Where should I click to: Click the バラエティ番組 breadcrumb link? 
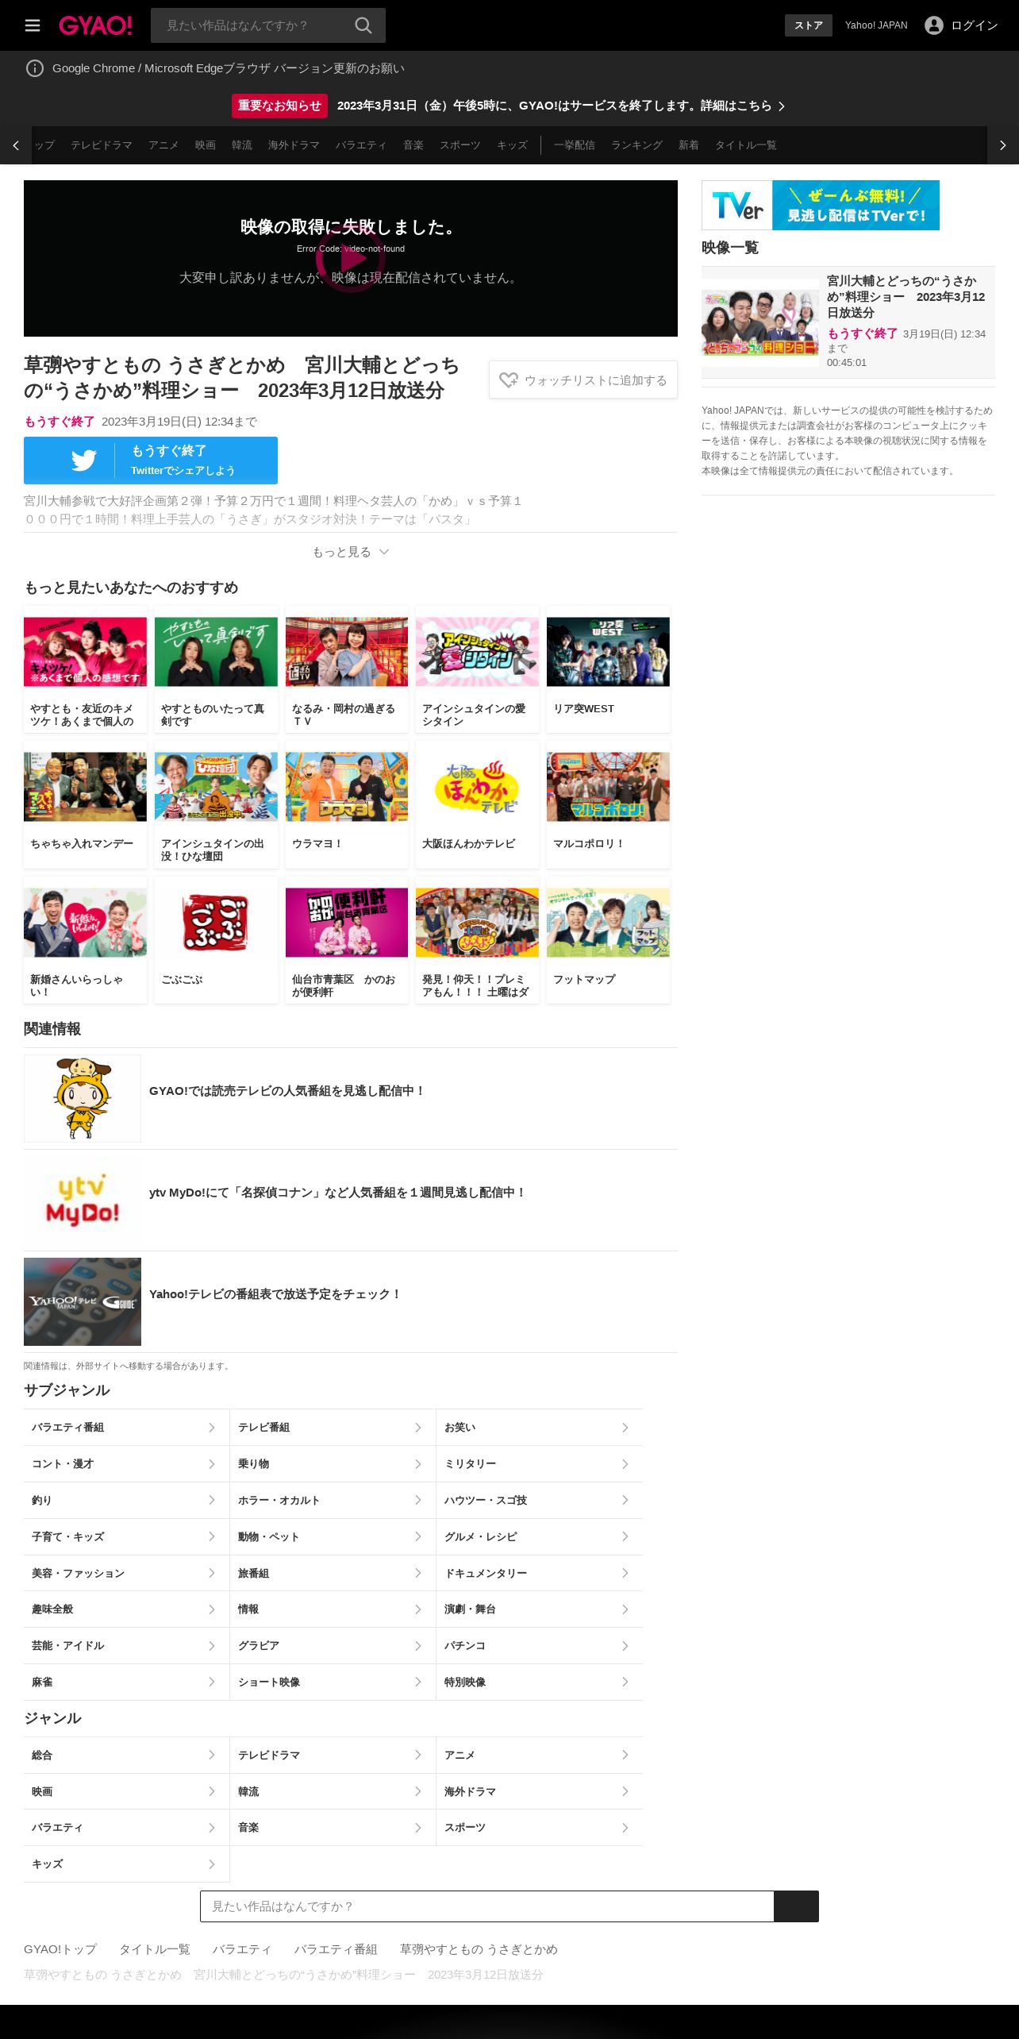[336, 1949]
